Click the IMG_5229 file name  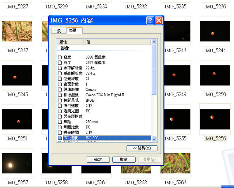point(57,7)
